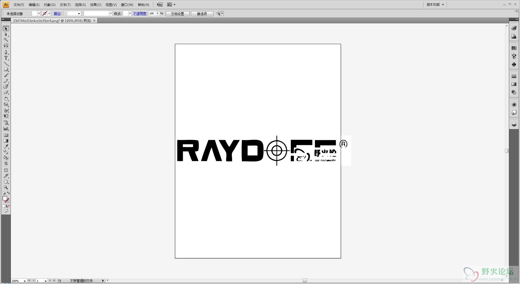This screenshot has width=520, height=284.
Task: Open the Gradient panel in right dock
Action: 514,84
